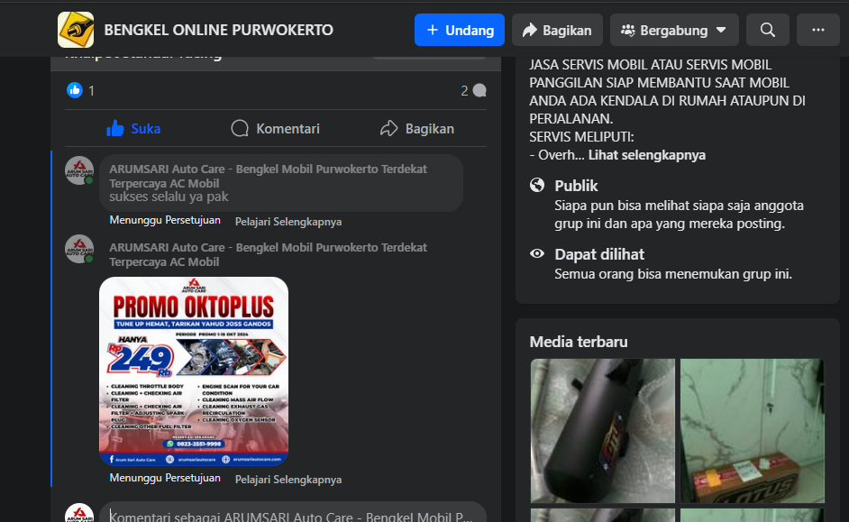Click 'Semua orang bisa menemukan grup ini.'

coord(673,274)
